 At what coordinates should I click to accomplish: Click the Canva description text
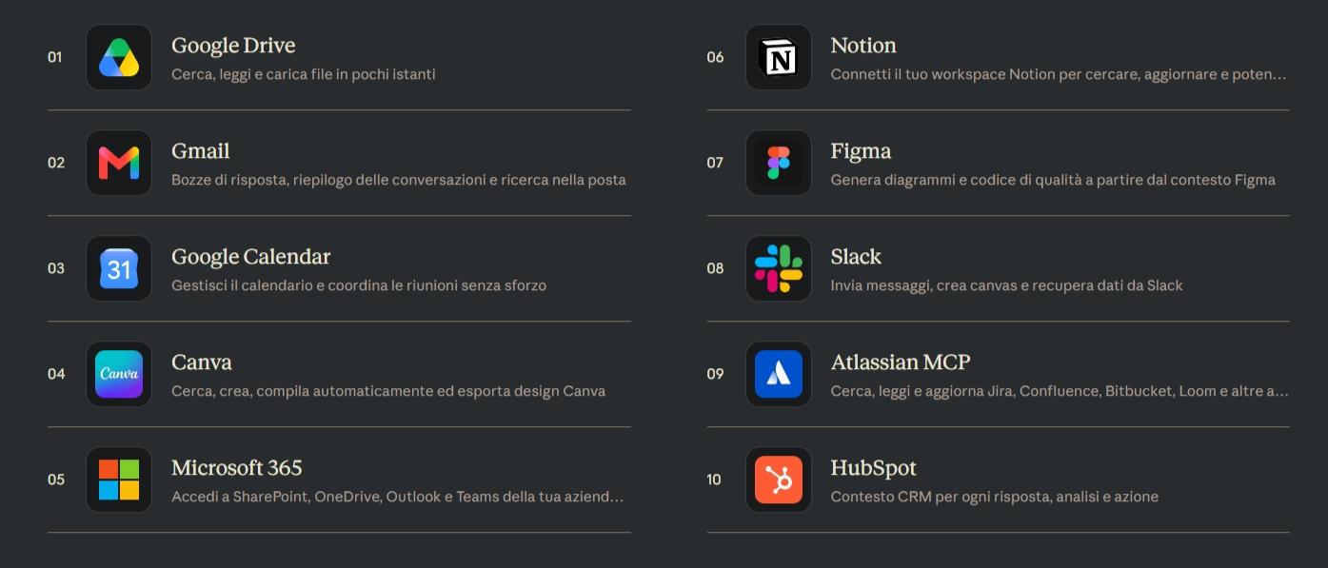click(x=388, y=391)
